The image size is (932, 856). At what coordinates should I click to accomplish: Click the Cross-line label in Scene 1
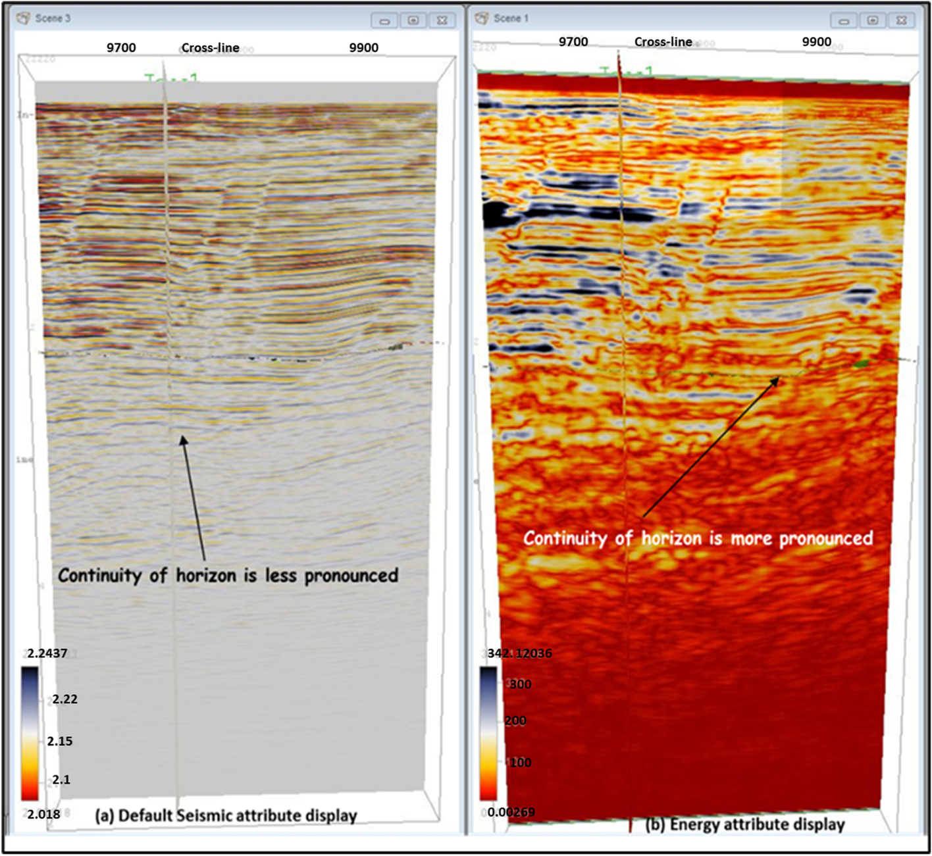pos(663,41)
